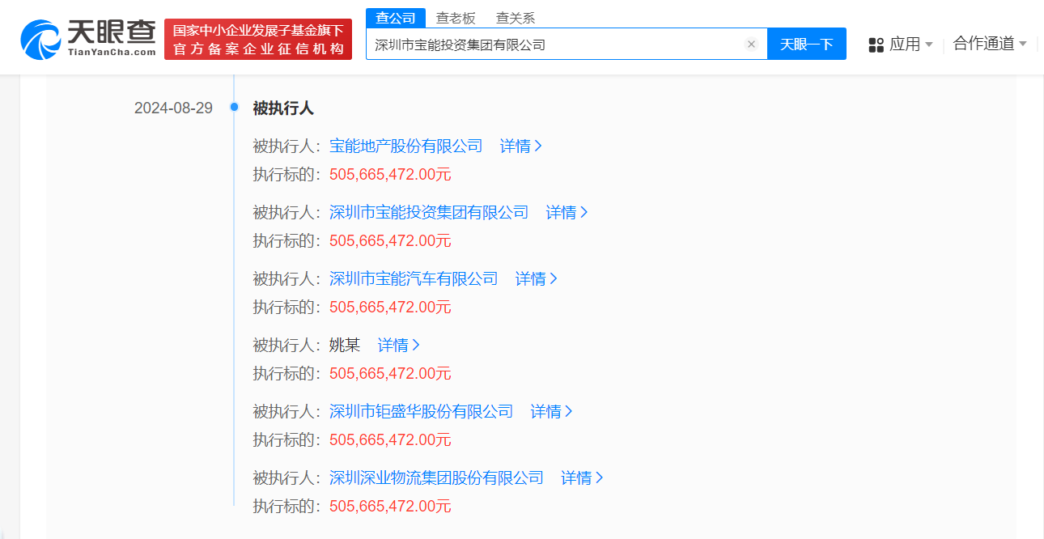This screenshot has width=1044, height=539.
Task: Expand the 合作通道 dropdown
Action: 987,44
